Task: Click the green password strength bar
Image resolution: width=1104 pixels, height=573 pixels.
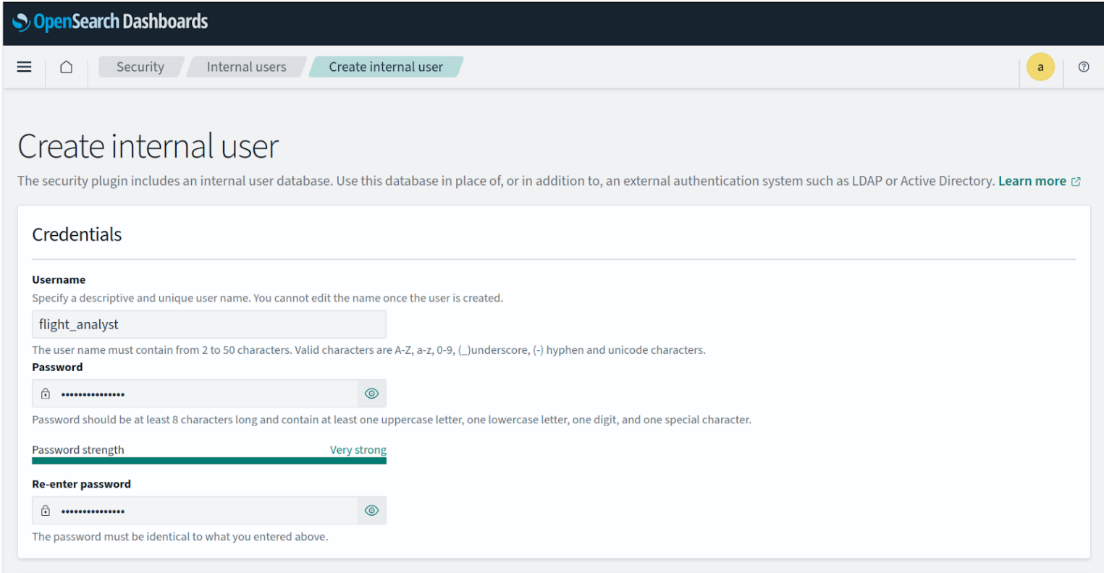Action: click(x=208, y=460)
